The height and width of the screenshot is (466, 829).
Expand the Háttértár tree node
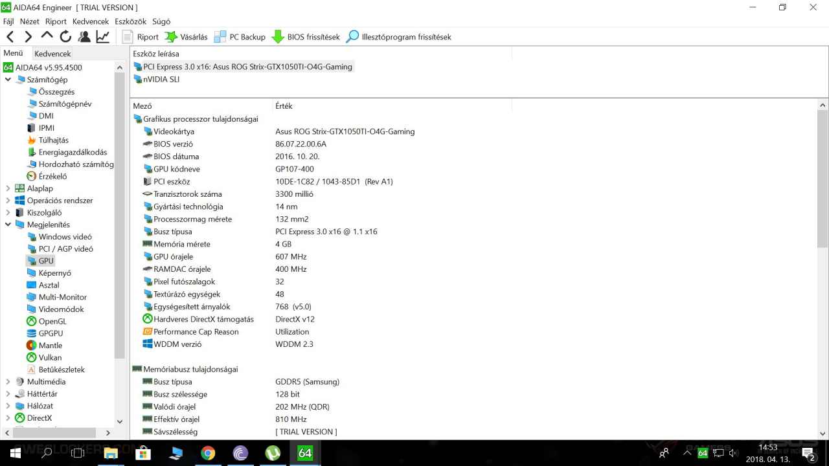8,394
